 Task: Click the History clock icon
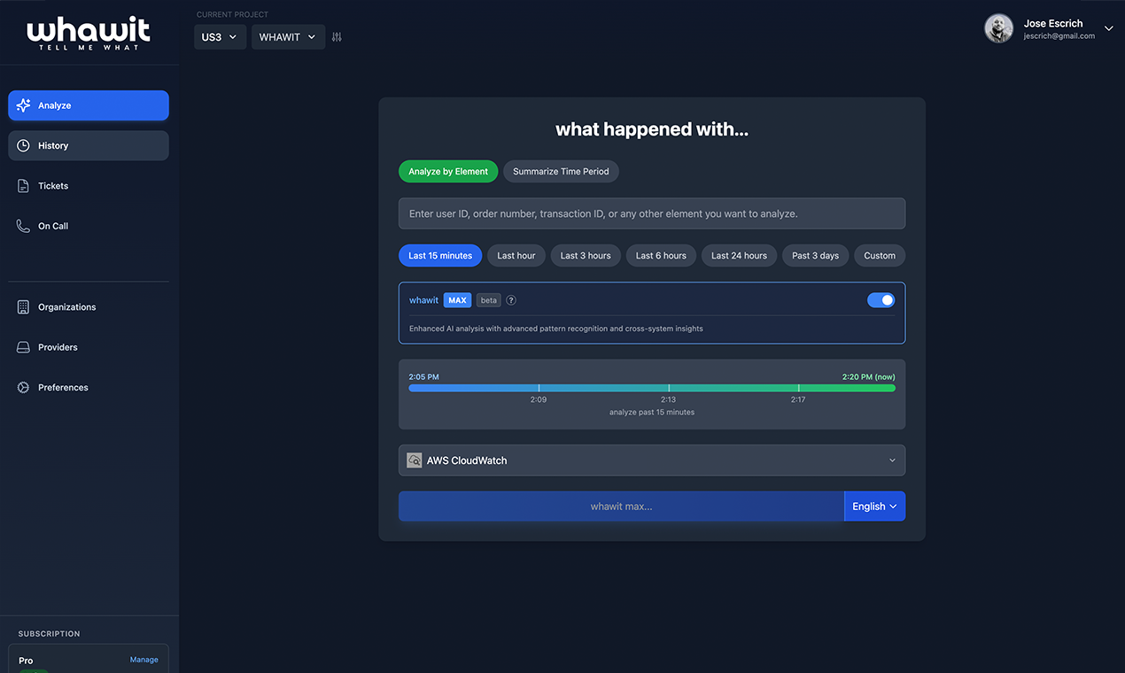(x=24, y=145)
